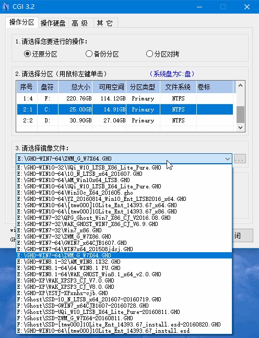Open the 高级 tab
This screenshot has height=338, width=259.
click(x=81, y=23)
